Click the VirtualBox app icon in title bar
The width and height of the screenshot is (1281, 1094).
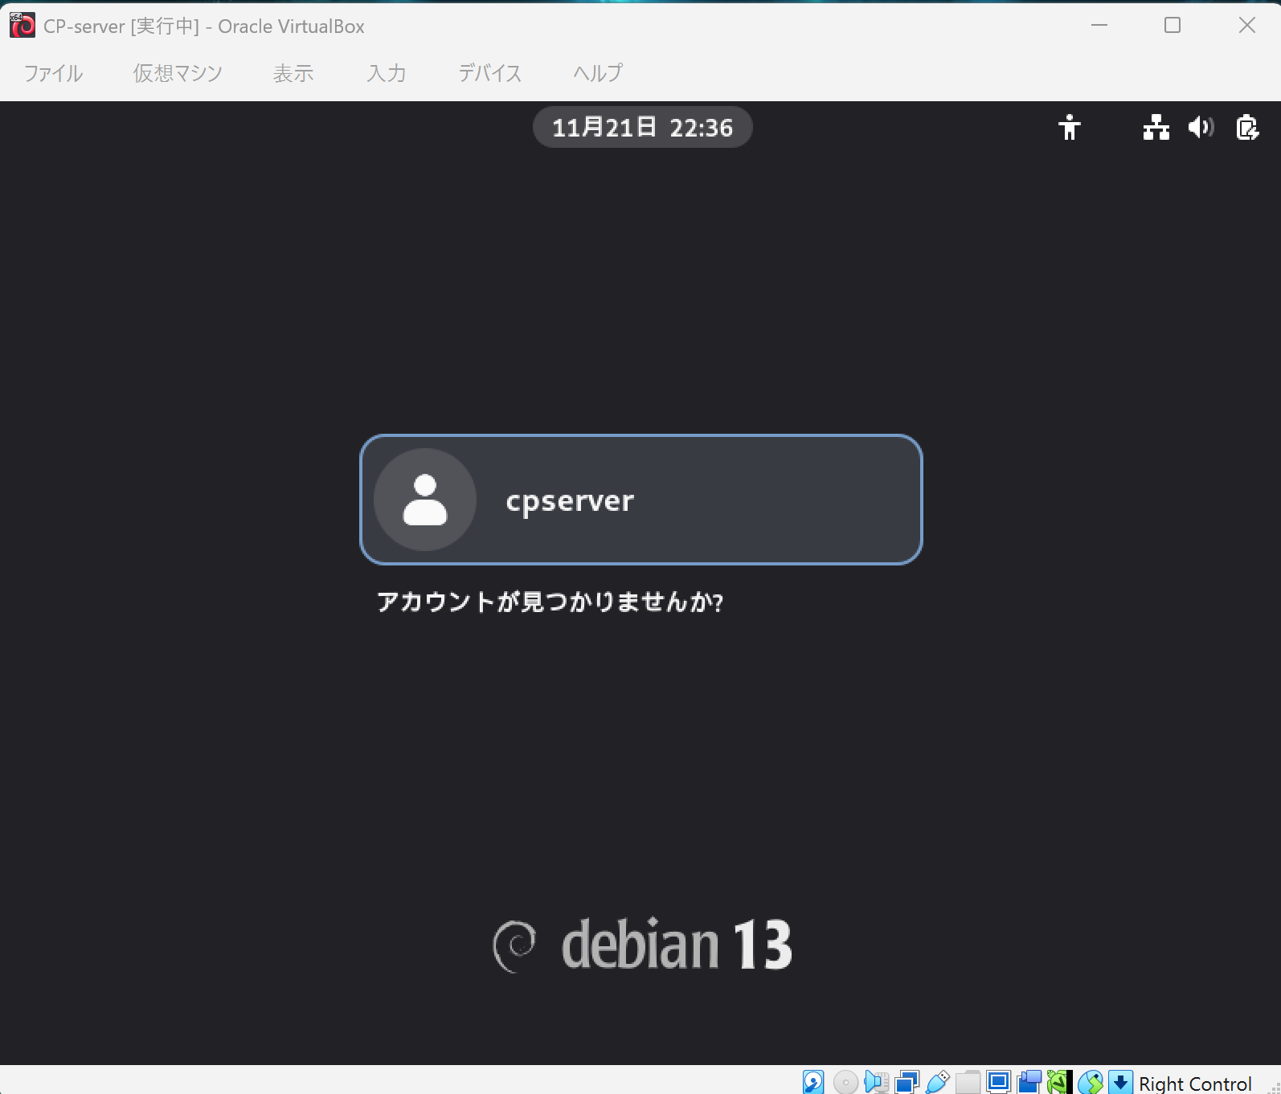pyautogui.click(x=23, y=26)
